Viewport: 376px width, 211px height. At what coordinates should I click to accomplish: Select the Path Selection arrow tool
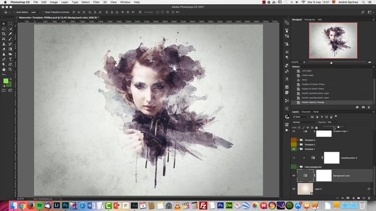(4, 64)
